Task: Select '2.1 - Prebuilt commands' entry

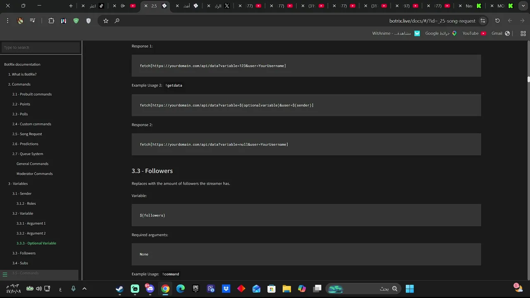Action: click(x=32, y=94)
